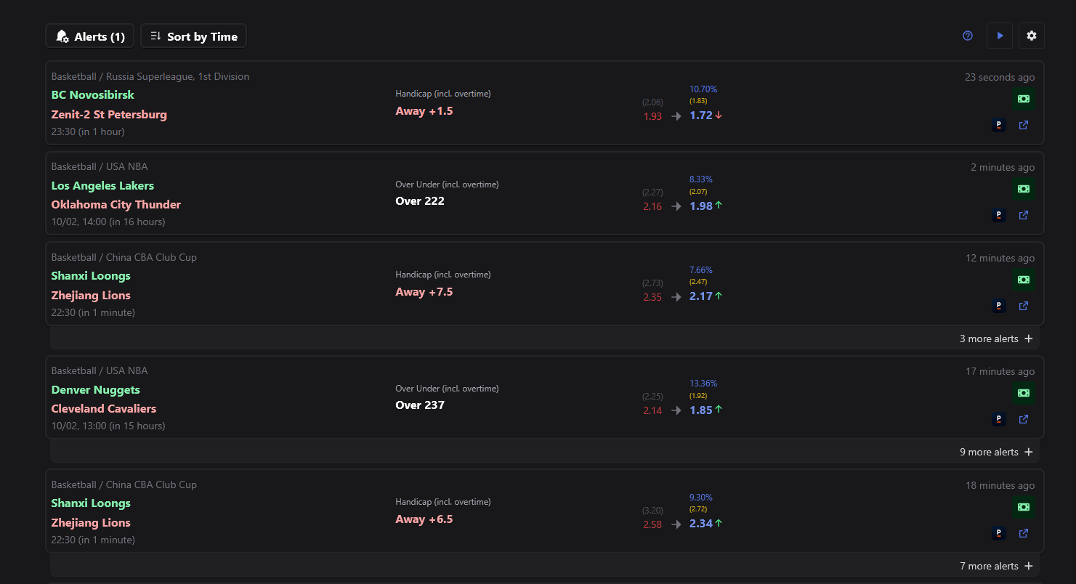1076x584 pixels.
Task: Open external link for the BC Novosibirsk alert
Action: tap(1024, 125)
